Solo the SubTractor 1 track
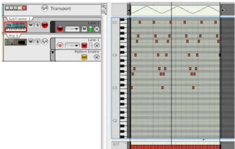This screenshot has height=149, width=235. 37,25
